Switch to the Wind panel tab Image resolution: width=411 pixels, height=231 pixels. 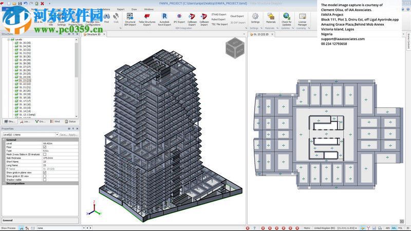click(55, 122)
